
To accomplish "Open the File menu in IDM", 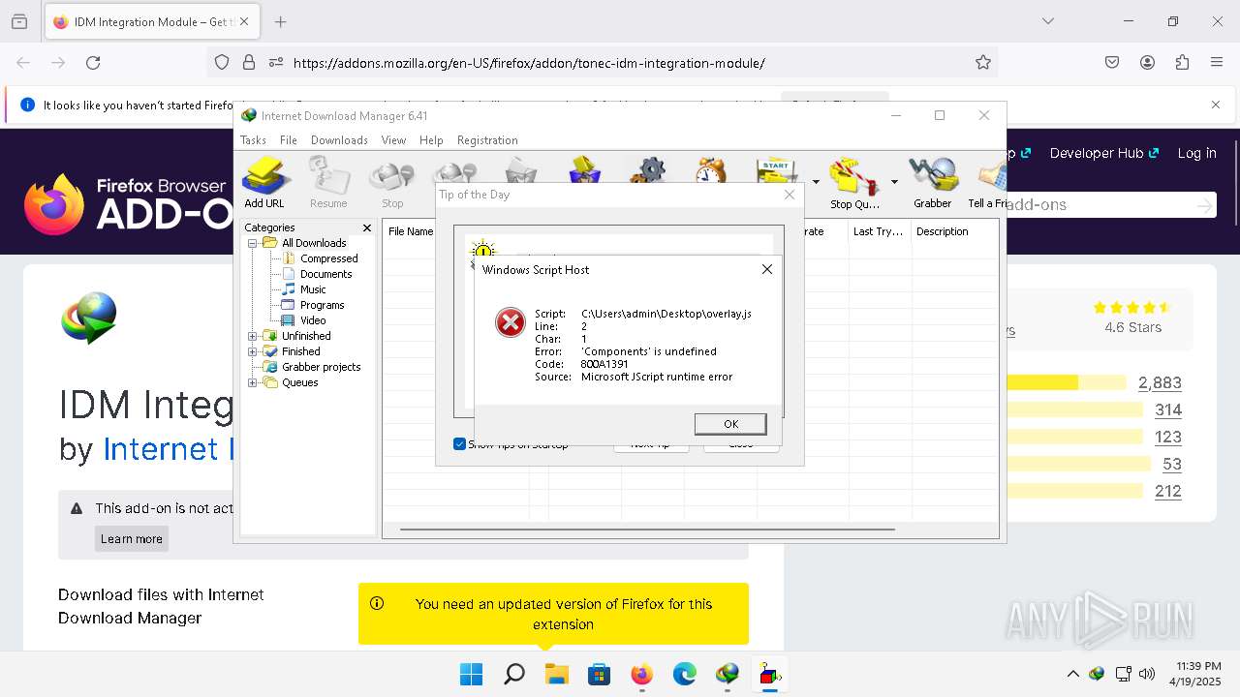I will [x=289, y=140].
